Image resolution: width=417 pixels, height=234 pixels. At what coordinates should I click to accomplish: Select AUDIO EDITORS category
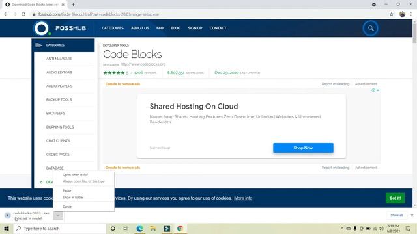59,72
